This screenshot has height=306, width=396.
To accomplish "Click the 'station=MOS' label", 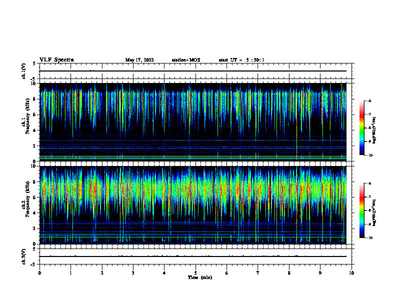I will click(186, 60).
